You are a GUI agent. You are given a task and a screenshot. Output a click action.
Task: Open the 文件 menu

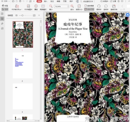[6, 1]
